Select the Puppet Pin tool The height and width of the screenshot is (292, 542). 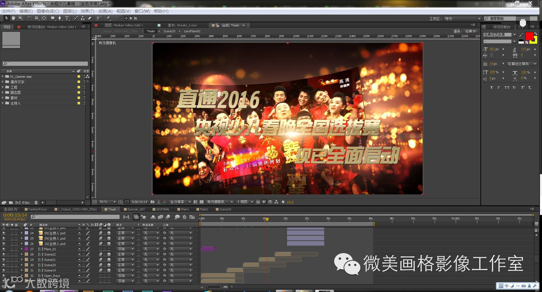point(108,18)
